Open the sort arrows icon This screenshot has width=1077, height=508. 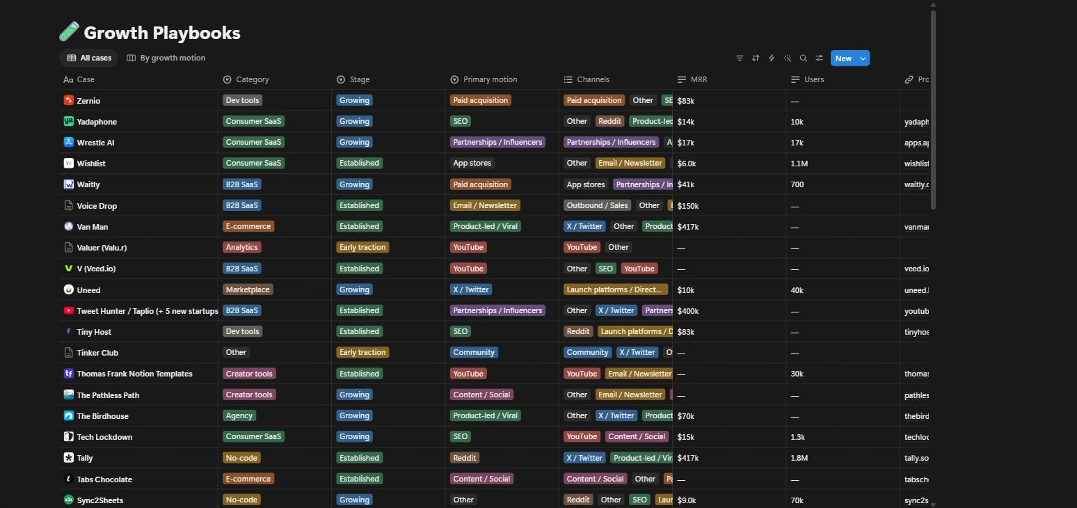coord(756,58)
